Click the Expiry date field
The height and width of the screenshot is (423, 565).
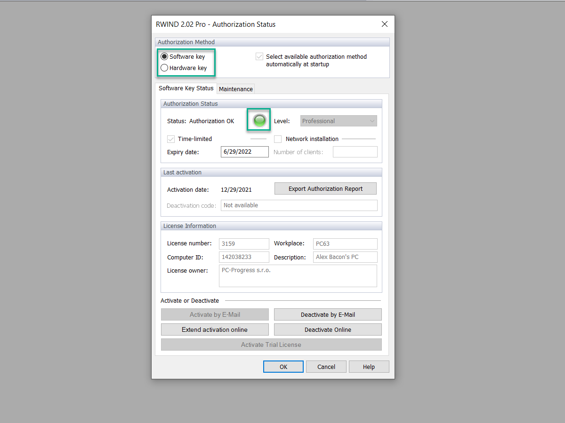[244, 151]
